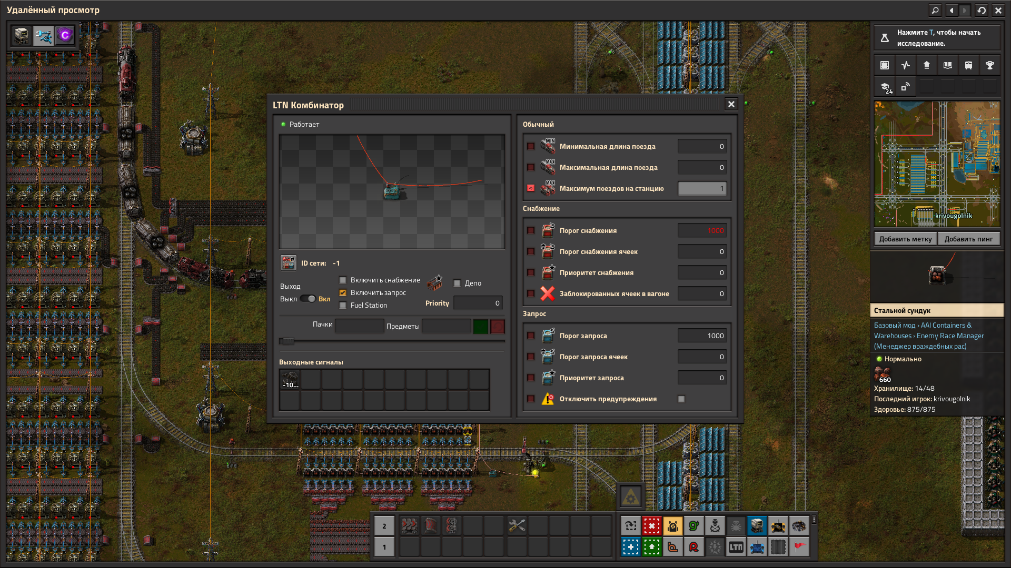Toggle the personal roboport backpack shortcut
This screenshot has height=568, width=1011.
[673, 525]
